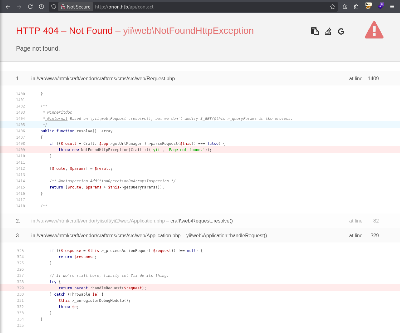Click the 'return $response;' line
Image resolution: width=400 pixels, height=333 pixels.
coord(78,257)
